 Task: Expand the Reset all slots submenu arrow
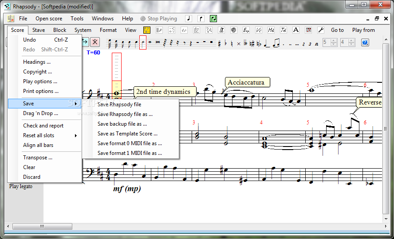tap(76, 135)
